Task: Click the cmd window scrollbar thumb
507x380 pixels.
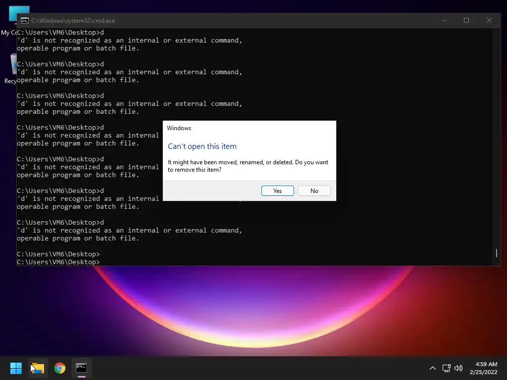Action: pyautogui.click(x=497, y=253)
